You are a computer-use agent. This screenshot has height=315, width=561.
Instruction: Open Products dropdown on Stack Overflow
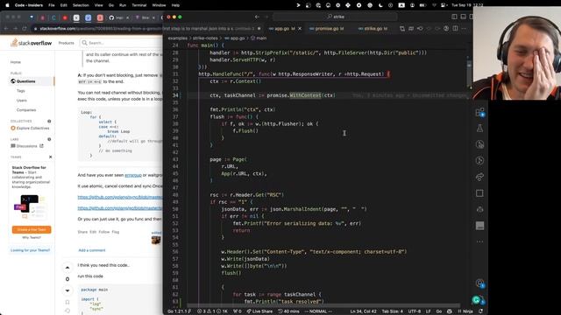(x=67, y=43)
